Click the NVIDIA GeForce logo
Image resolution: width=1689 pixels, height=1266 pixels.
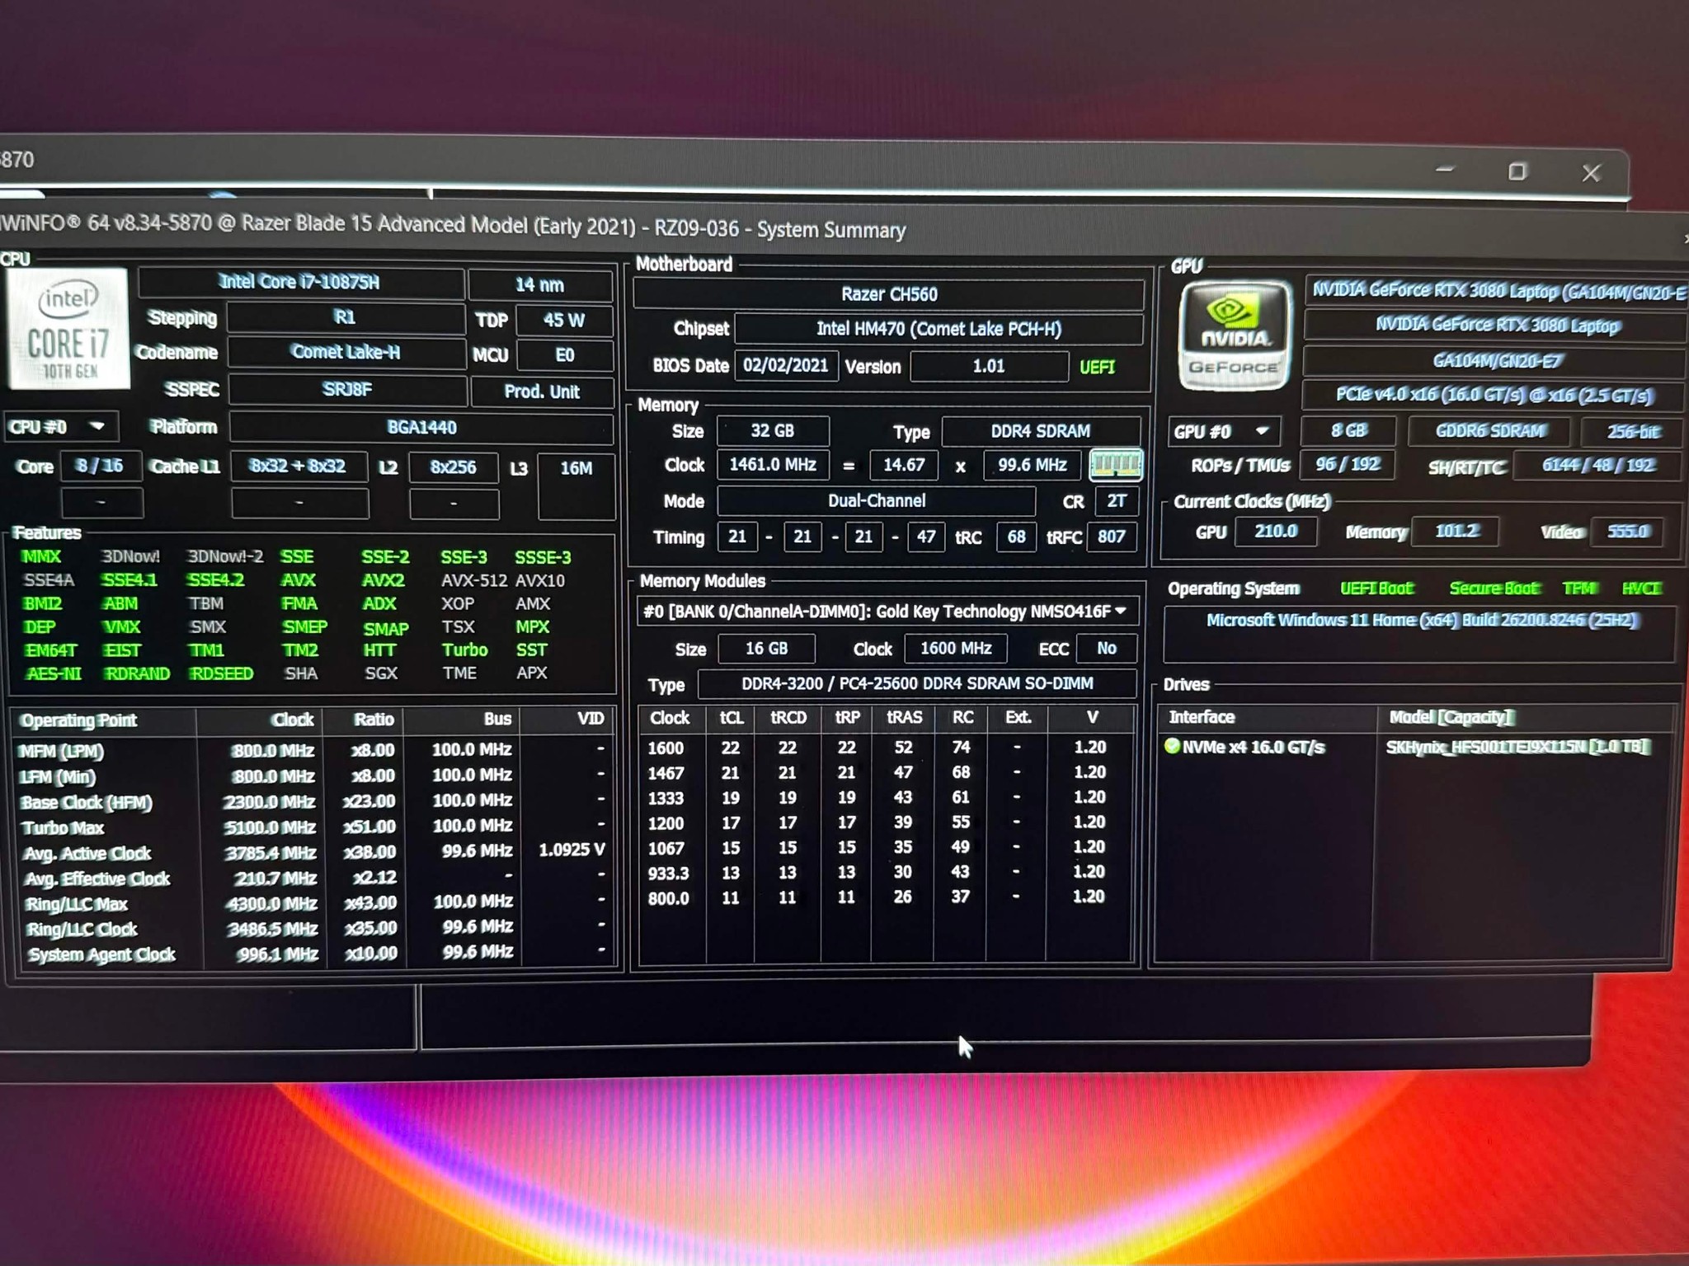(1235, 336)
